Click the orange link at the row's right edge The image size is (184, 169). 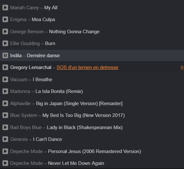point(182,68)
